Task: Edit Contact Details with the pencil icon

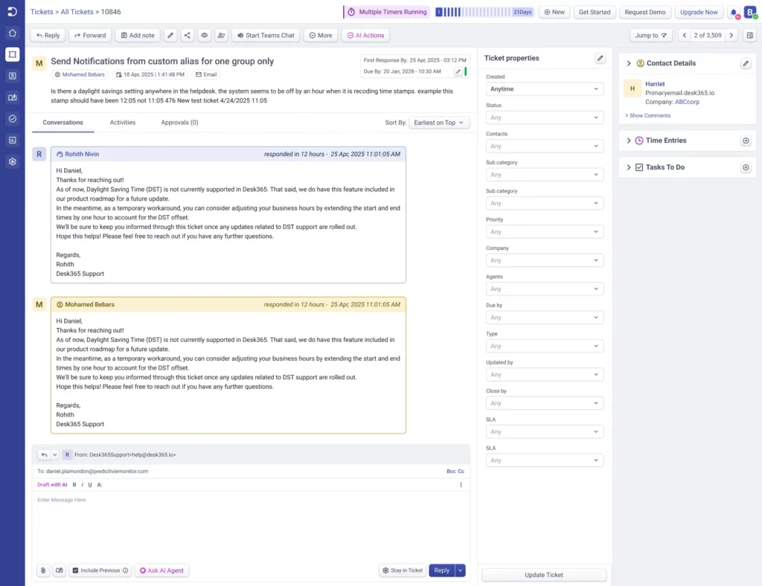Action: coord(746,63)
